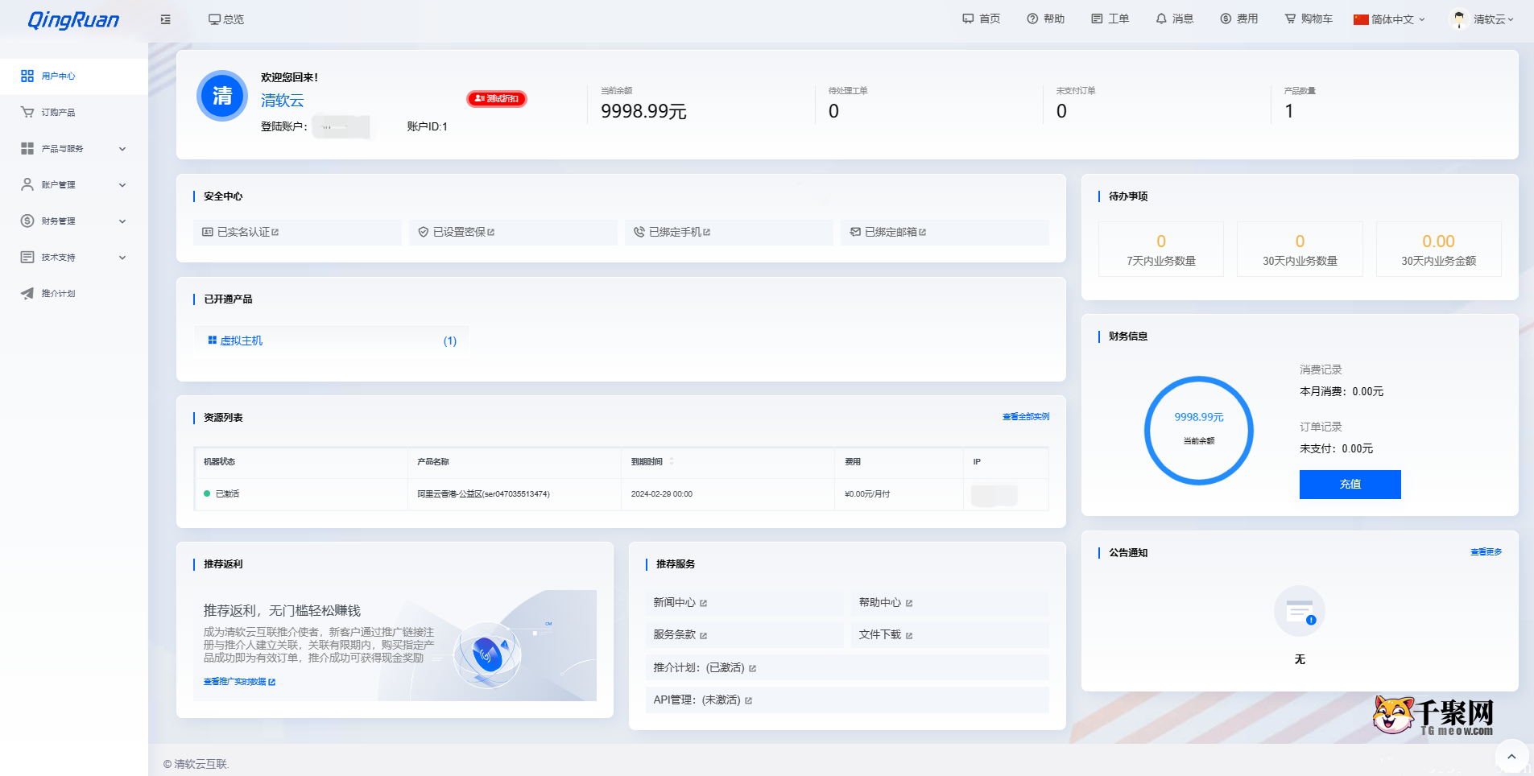Click the 用户中心 grid icon
Screen dimensions: 1534x776
coord(27,76)
